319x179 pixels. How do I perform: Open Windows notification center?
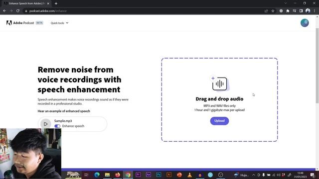pos(313,175)
